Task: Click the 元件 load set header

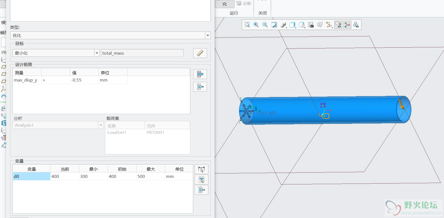Action: pos(167,126)
